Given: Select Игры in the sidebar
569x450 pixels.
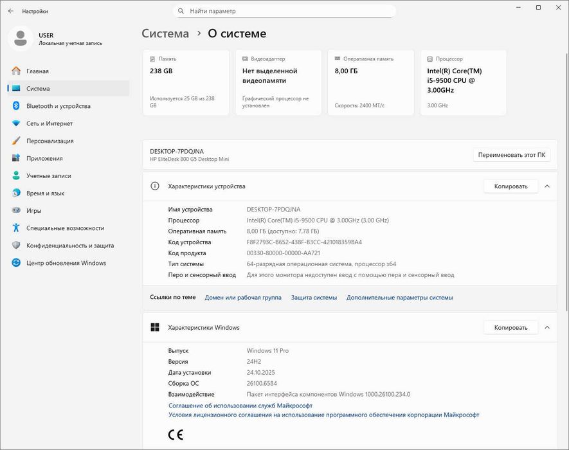Looking at the screenshot, I should click(33, 210).
